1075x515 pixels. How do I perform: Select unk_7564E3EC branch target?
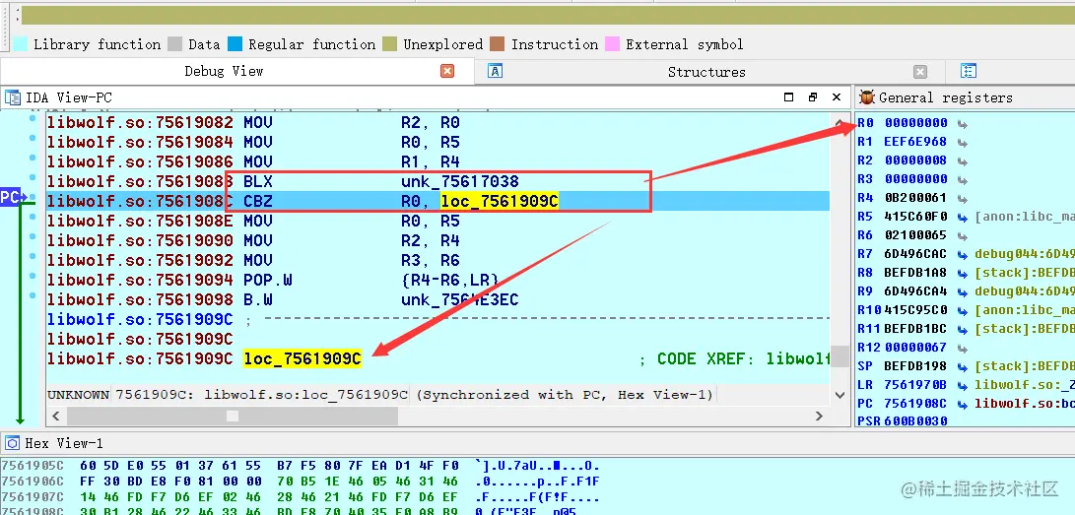click(460, 300)
